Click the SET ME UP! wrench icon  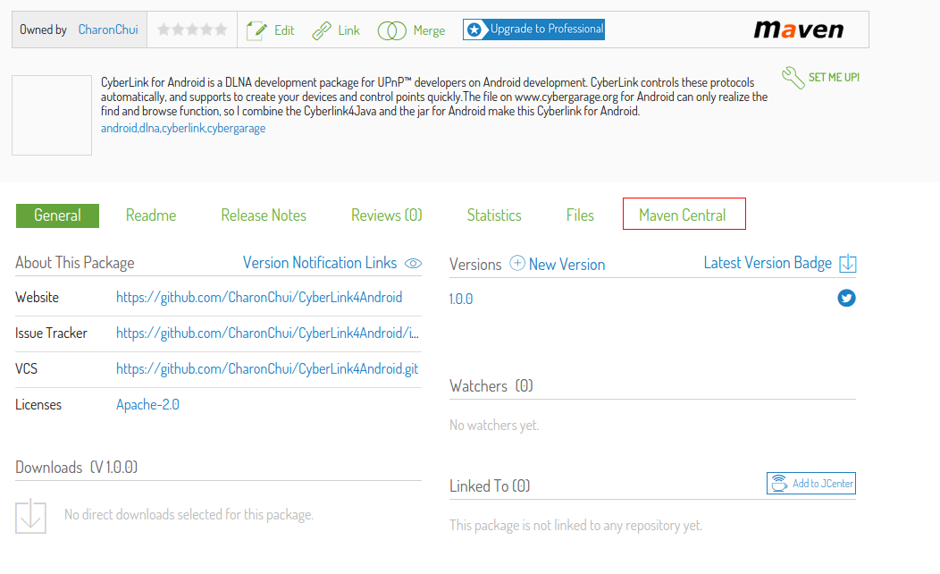tap(793, 78)
